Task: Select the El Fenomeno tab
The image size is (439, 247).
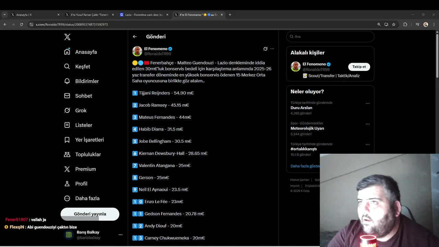Action: pyautogui.click(x=198, y=15)
